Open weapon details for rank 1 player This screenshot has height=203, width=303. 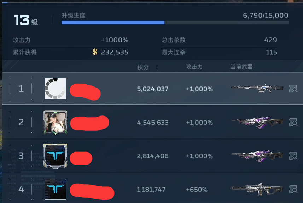pos(293,89)
